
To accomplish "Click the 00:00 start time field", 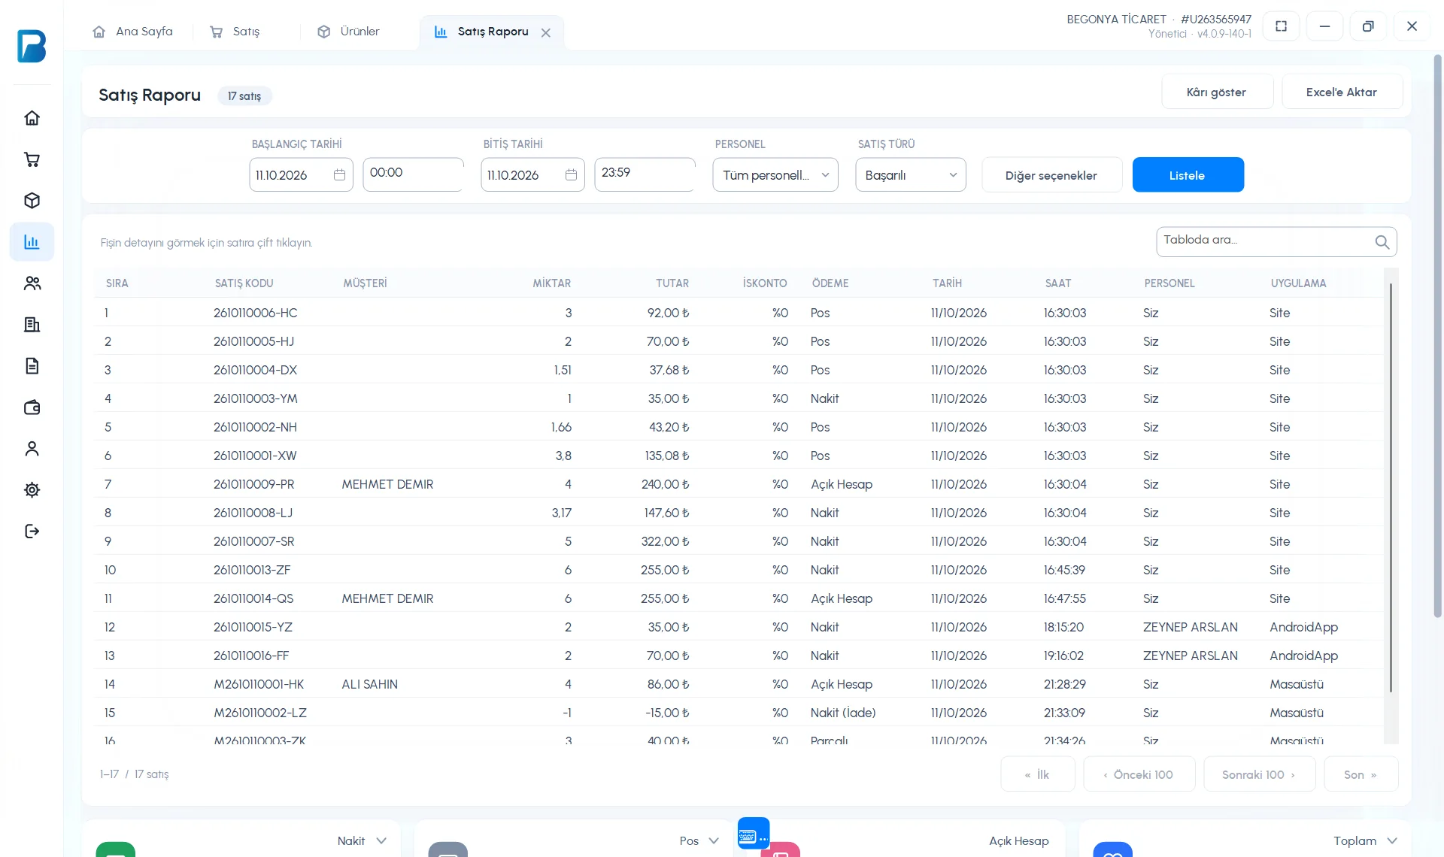I will click(x=413, y=174).
